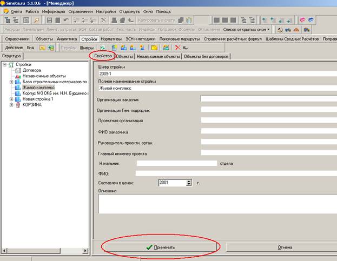Screen dimensions: 337x261
Task: Increase the Составлен в ценах year with the up arrow
Action: (x=189, y=181)
